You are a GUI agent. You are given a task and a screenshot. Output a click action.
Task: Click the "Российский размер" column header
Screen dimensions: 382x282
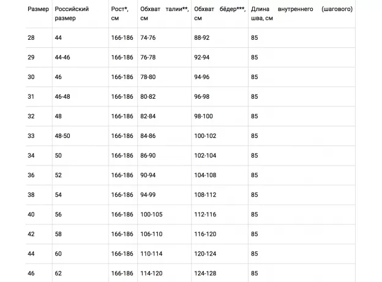(72, 13)
